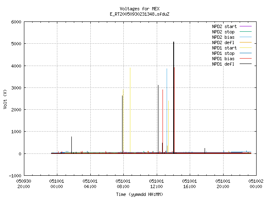Click the y-axis tick value 3000

click(16, 88)
